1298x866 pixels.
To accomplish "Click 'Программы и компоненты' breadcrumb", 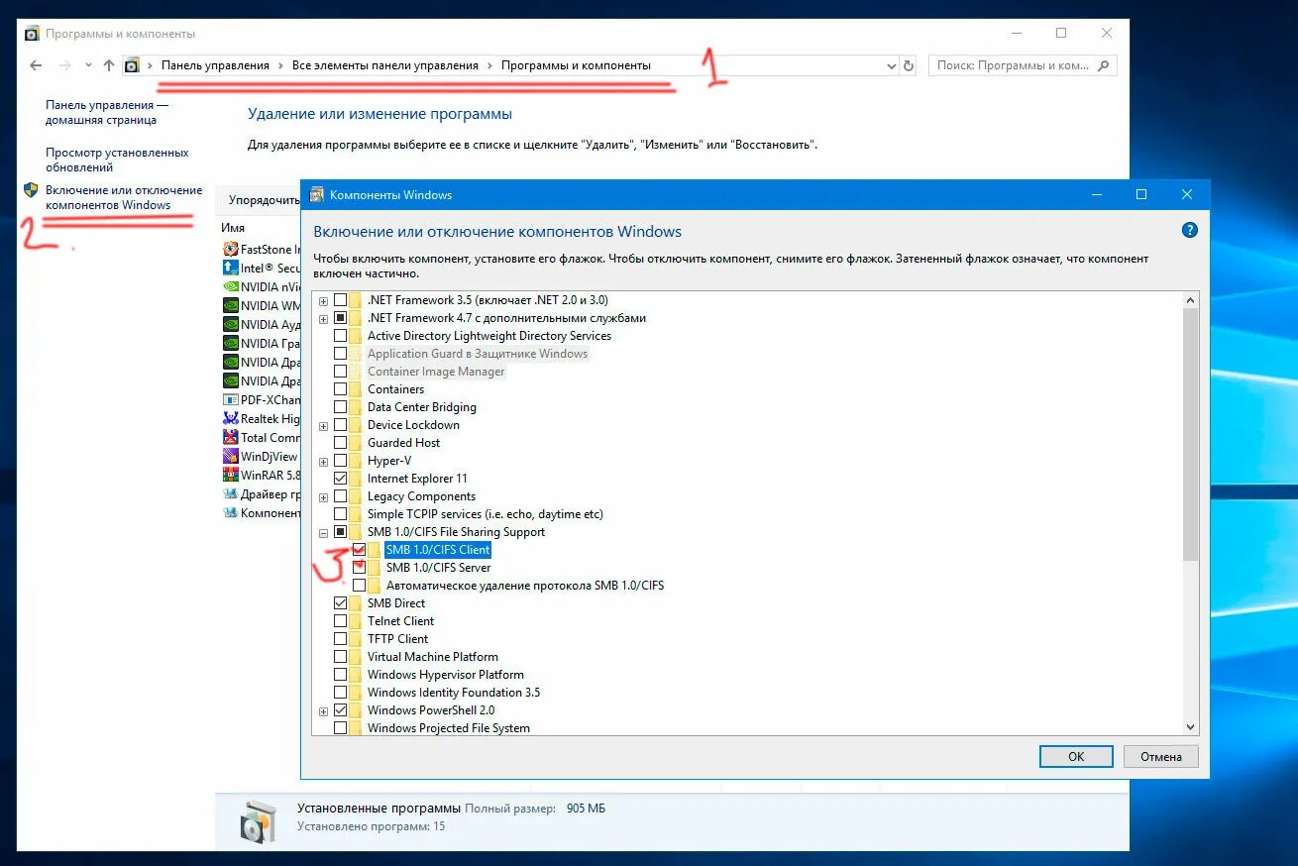I will pyautogui.click(x=576, y=65).
